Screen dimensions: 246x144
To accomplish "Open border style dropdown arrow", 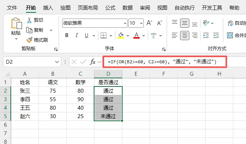I will [111, 36].
